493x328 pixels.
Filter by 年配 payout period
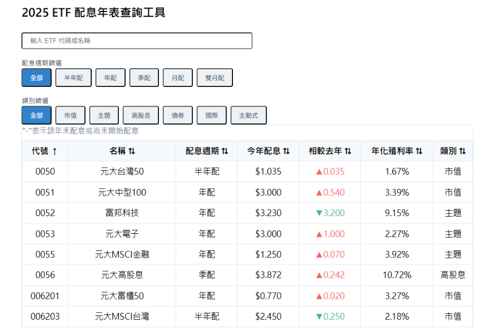[x=110, y=78]
